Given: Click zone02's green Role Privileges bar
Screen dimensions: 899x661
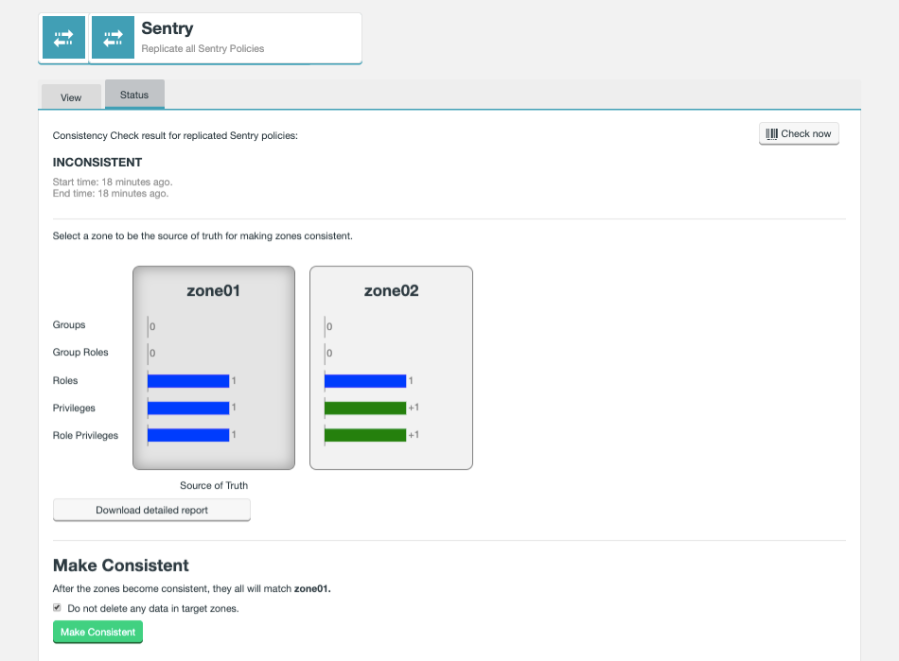Looking at the screenshot, I should (365, 435).
